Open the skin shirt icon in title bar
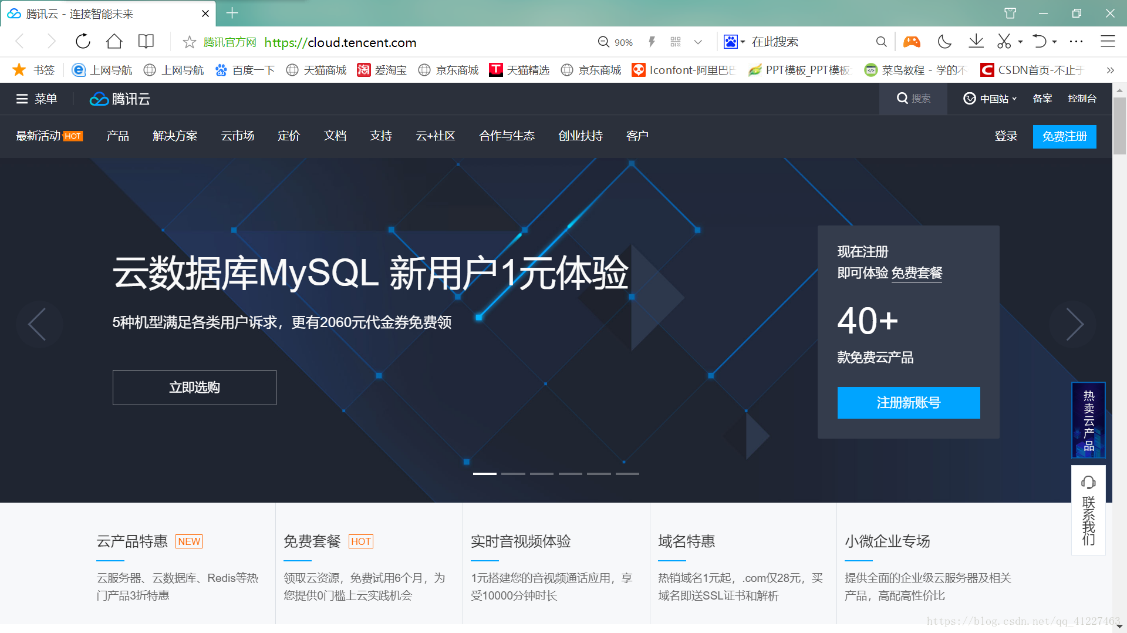The width and height of the screenshot is (1127, 633). tap(1010, 13)
